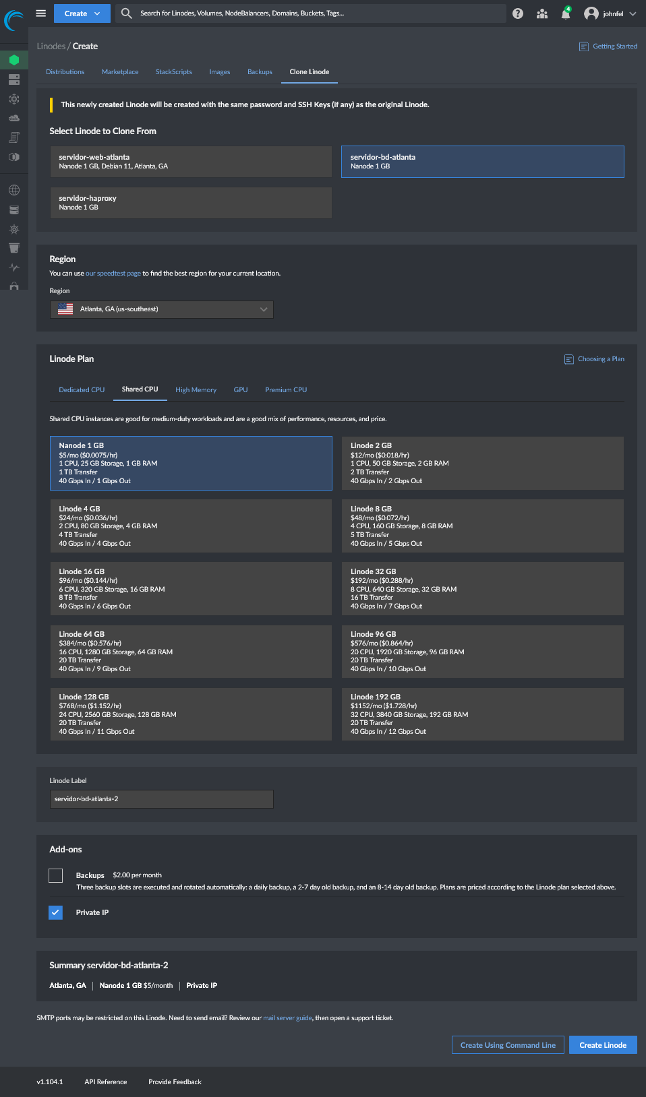646x1097 pixels.
Task: Click the Create Linode button
Action: point(602,1045)
